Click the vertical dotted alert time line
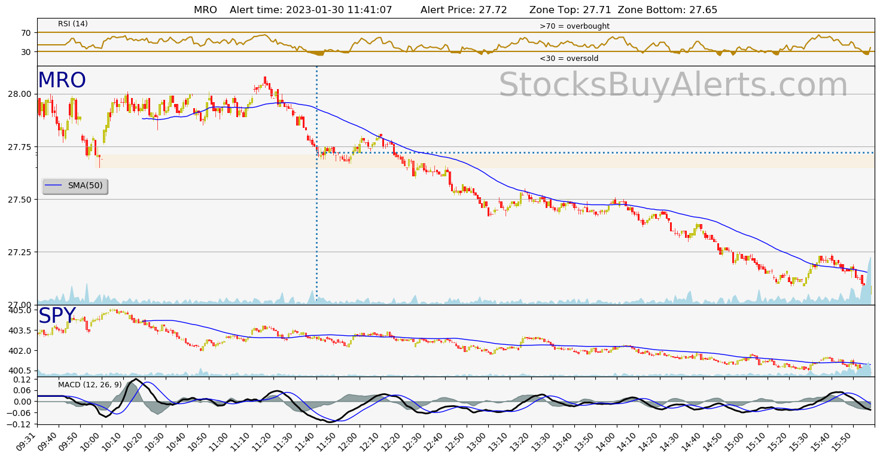883x459 pixels. click(x=316, y=185)
